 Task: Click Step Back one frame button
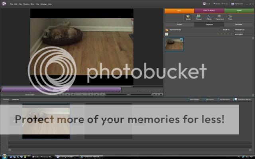click(73, 95)
